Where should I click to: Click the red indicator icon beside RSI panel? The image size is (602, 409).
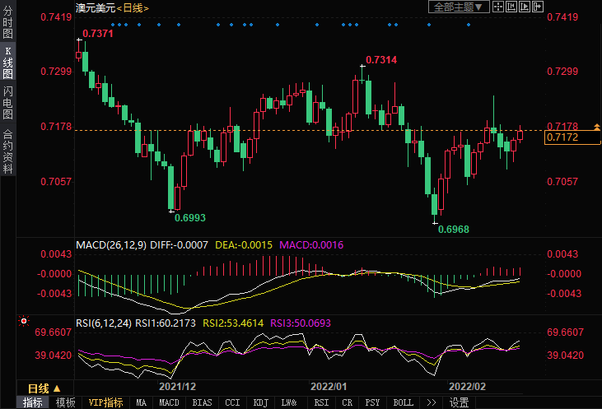(x=24, y=321)
